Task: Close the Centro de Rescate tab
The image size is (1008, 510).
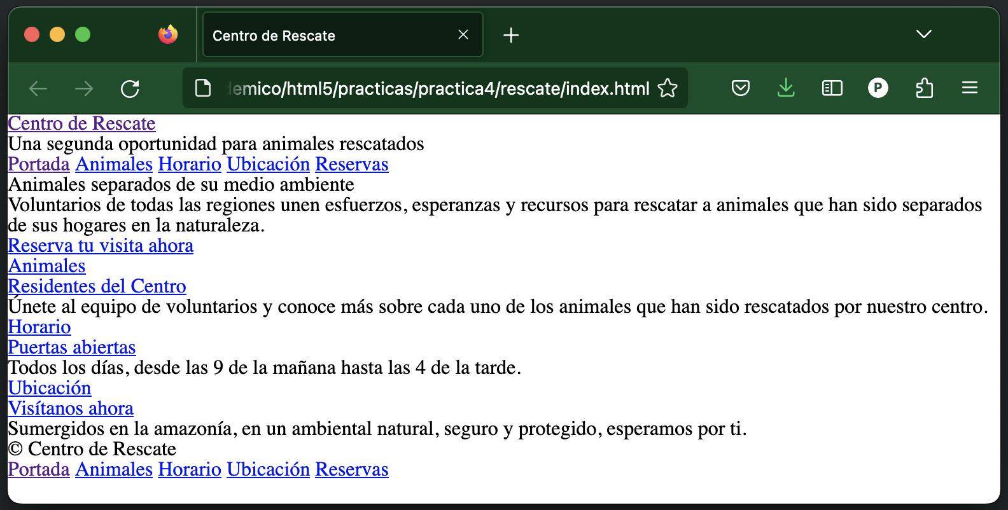Action: click(463, 35)
